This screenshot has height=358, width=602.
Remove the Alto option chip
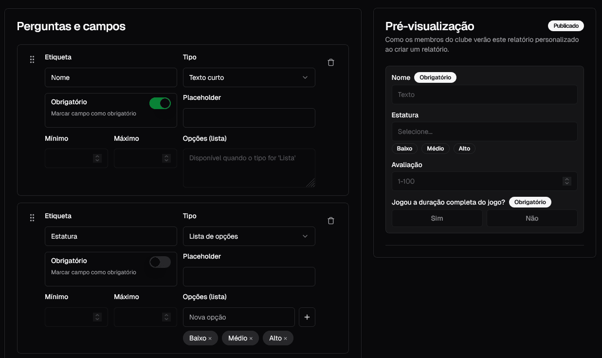286,339
